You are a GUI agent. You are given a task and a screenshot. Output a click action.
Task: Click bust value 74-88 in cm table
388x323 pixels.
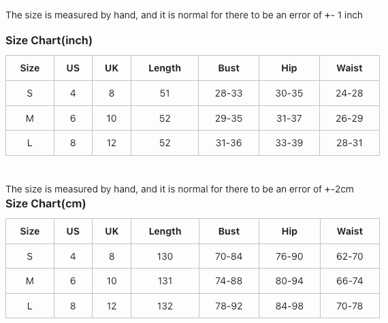tap(229, 281)
